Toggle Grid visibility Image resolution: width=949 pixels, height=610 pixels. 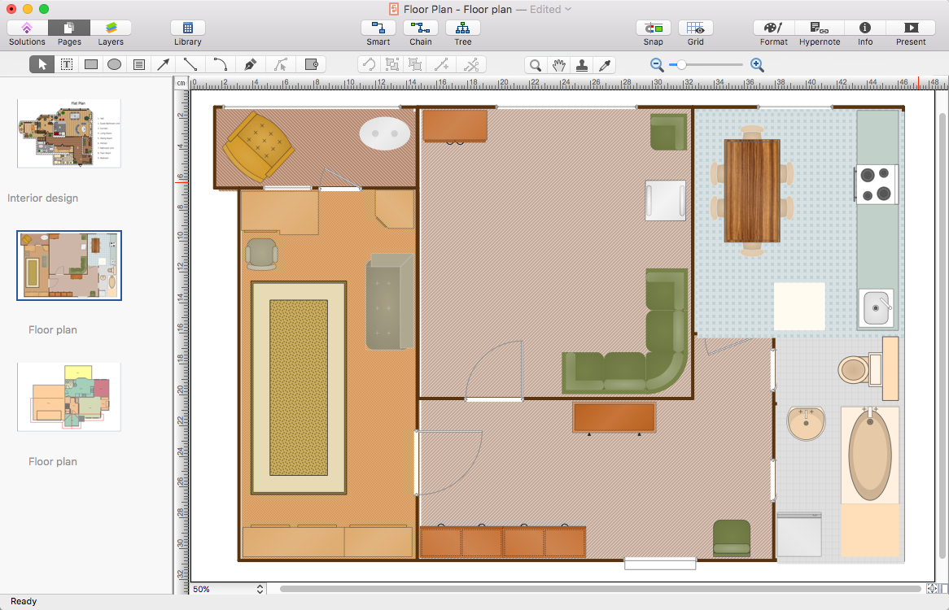tap(695, 28)
